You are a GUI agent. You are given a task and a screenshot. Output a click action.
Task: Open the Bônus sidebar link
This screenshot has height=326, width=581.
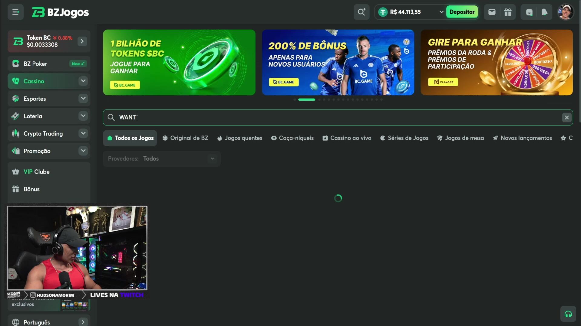coord(31,189)
